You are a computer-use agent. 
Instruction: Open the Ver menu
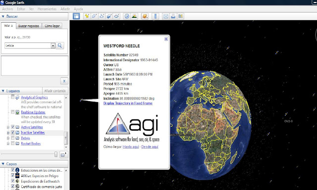(31, 9)
